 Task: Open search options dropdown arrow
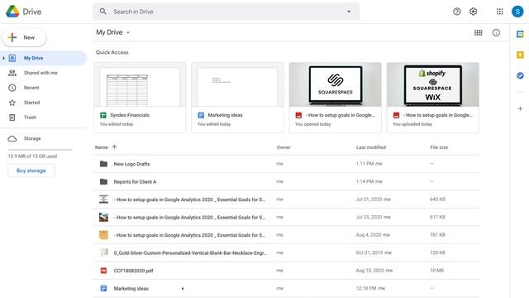pyautogui.click(x=349, y=12)
